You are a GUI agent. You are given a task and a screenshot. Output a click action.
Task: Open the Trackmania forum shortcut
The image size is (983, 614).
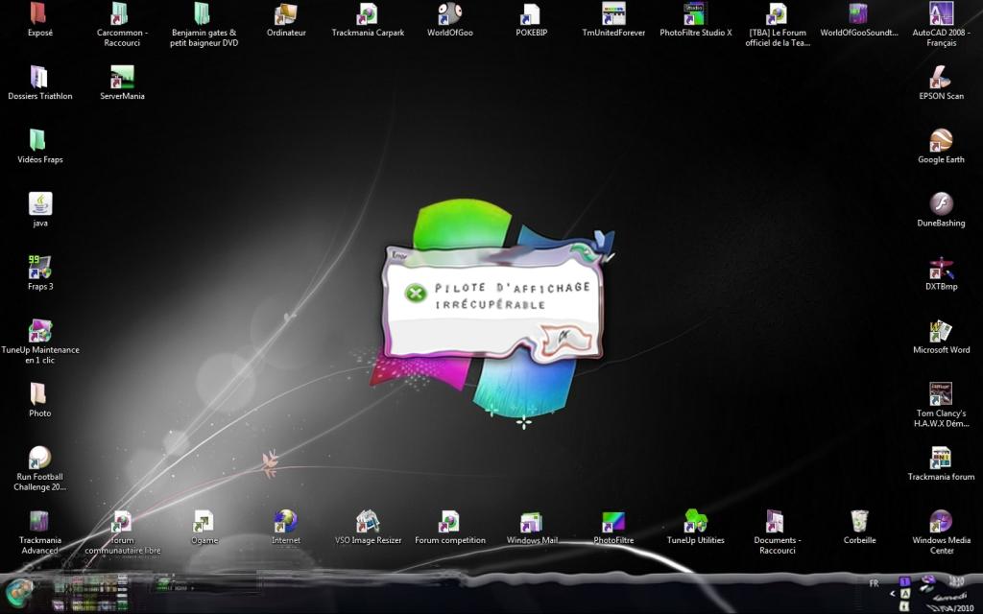click(941, 458)
